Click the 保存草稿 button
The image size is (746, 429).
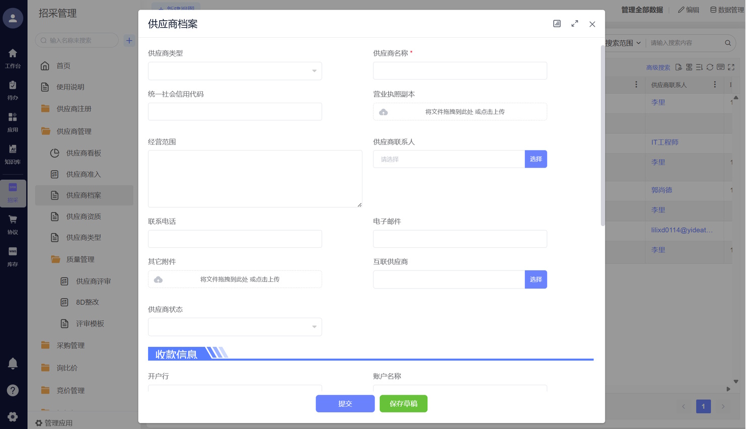pyautogui.click(x=403, y=404)
